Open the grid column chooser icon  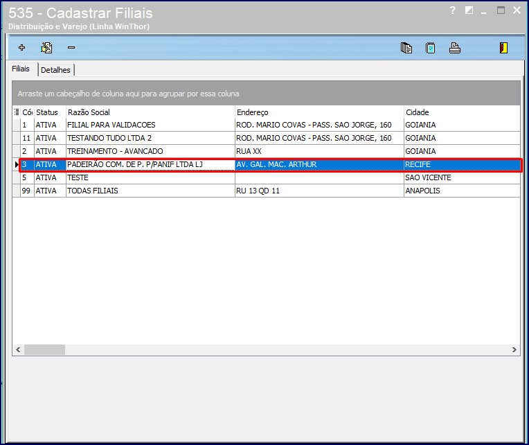[17, 112]
